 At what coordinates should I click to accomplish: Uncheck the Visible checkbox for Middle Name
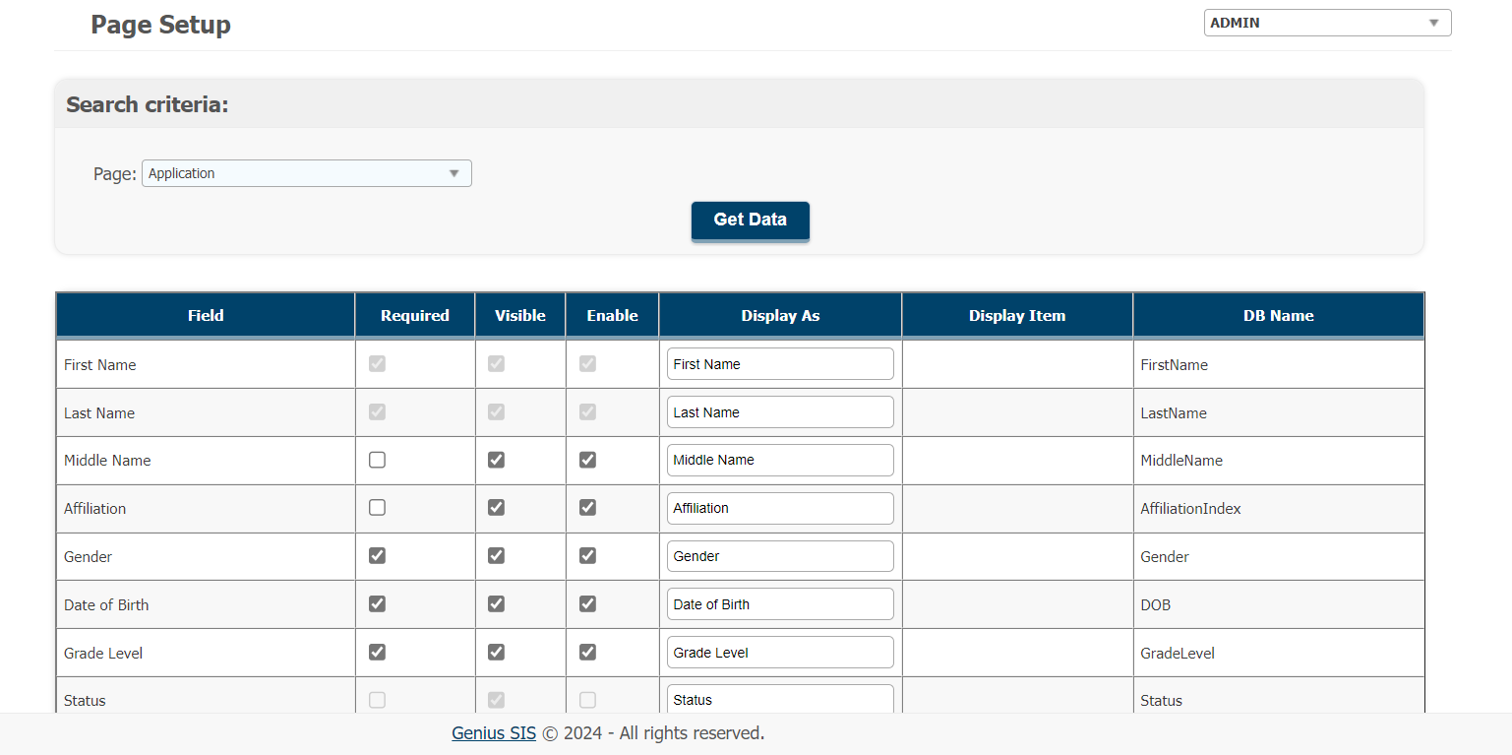coord(496,459)
